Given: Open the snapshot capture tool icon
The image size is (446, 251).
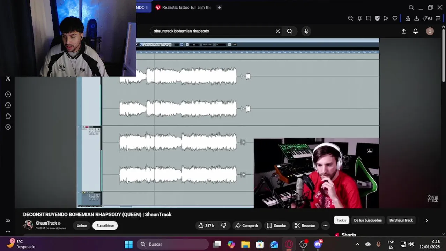Looking at the screenshot, I should (368, 18).
